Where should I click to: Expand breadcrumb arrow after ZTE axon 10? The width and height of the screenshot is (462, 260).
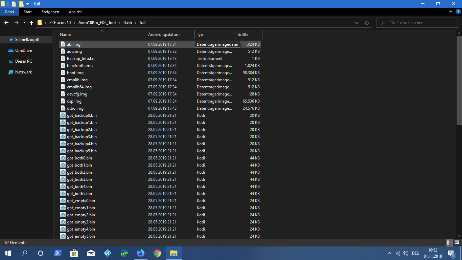pos(75,23)
